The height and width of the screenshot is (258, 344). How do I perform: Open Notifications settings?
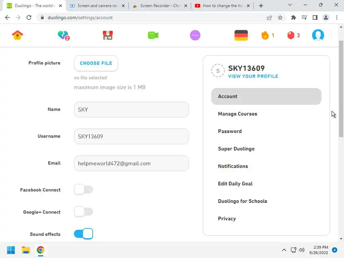click(266, 166)
